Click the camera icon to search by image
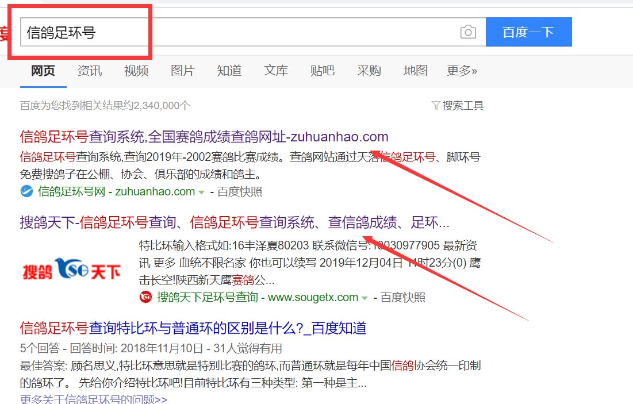The height and width of the screenshot is (404, 633). click(469, 32)
